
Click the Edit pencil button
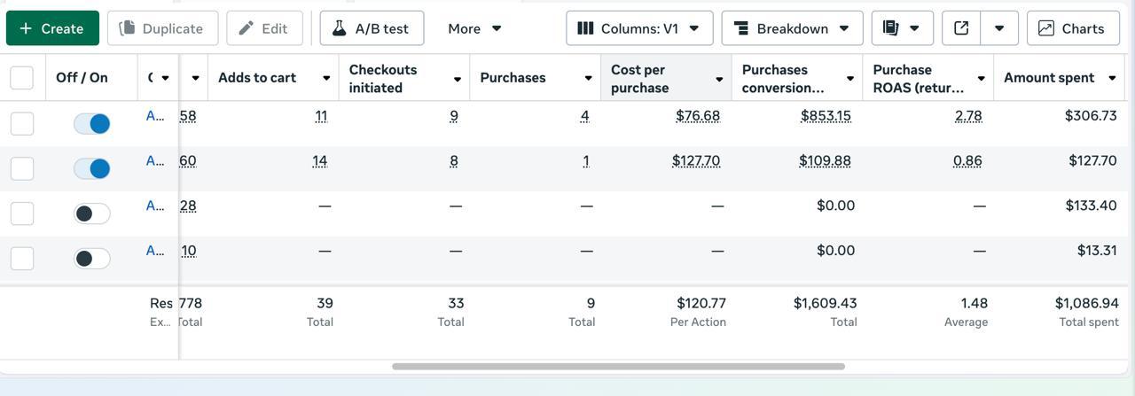point(264,28)
